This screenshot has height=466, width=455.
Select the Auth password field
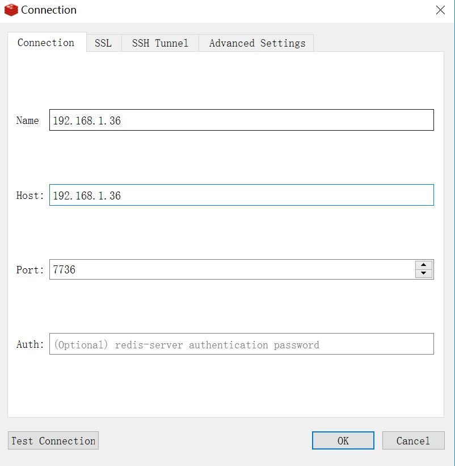pos(241,344)
